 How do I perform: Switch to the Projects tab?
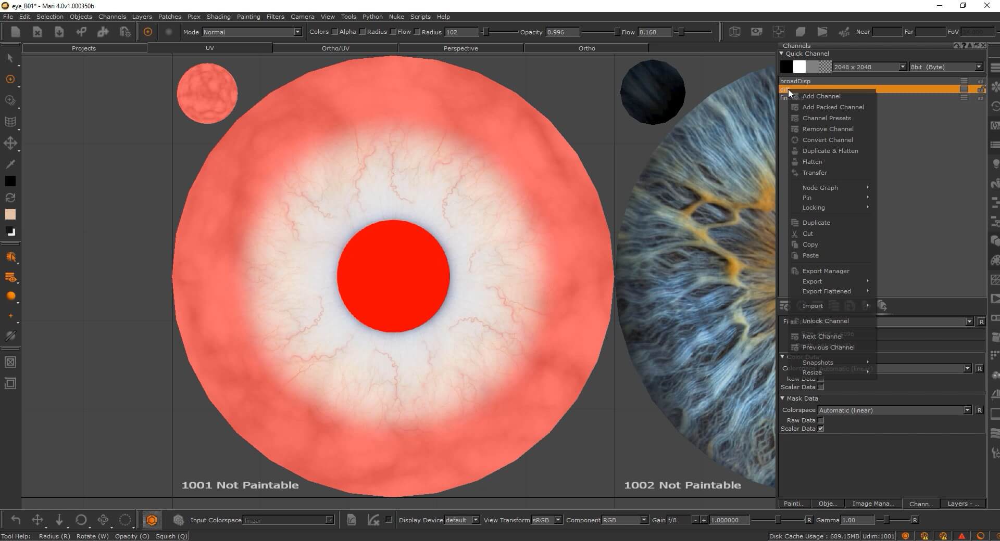pyautogui.click(x=84, y=48)
